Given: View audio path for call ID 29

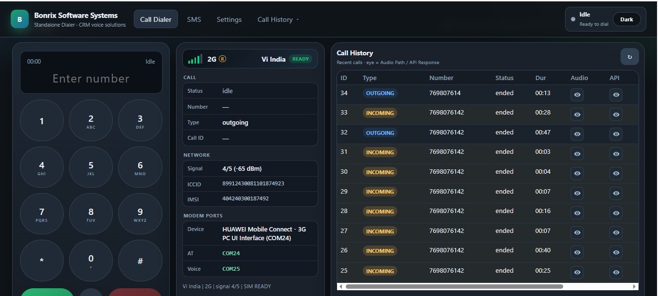Looking at the screenshot, I should 577,193.
